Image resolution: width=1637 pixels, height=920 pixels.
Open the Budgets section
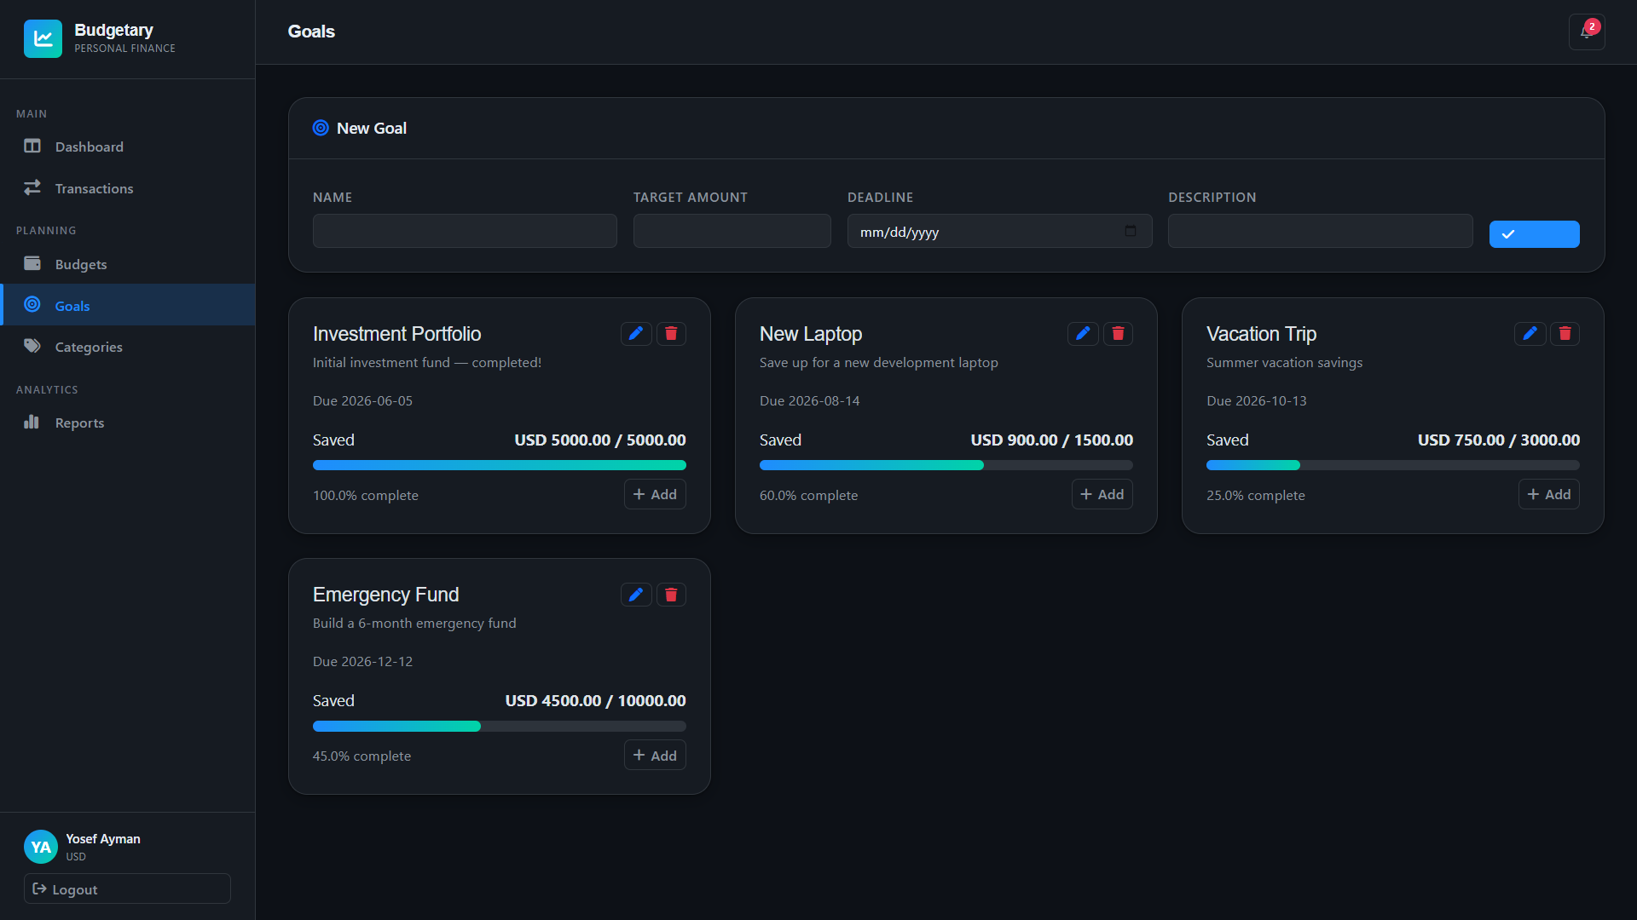128,264
